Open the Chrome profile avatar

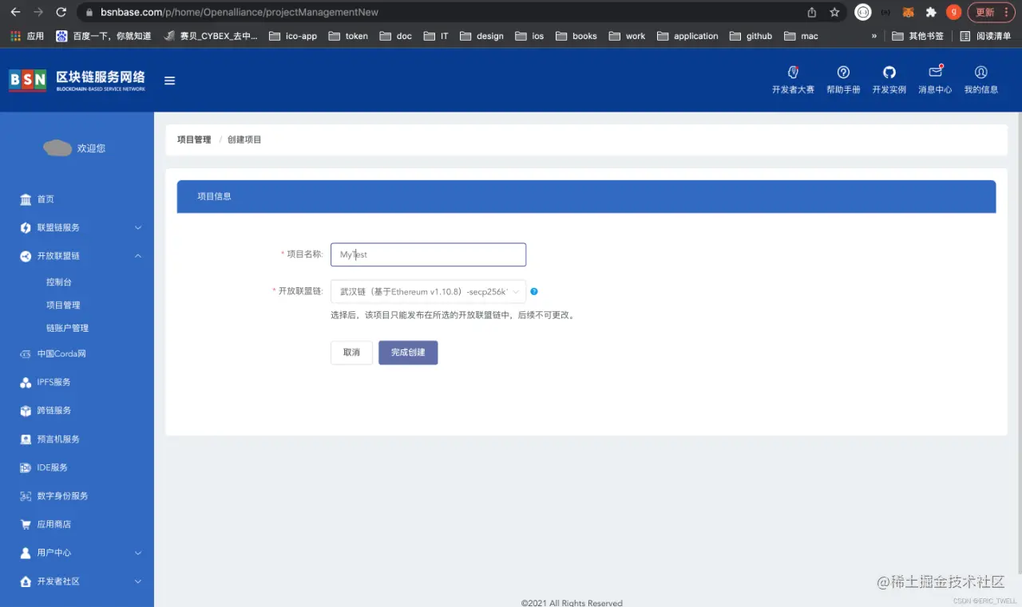[x=953, y=12]
